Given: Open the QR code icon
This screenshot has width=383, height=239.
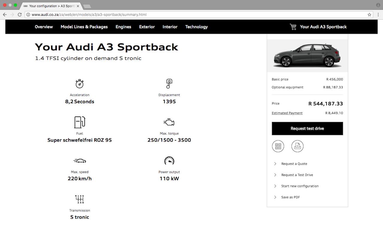Looking at the screenshot, I should click(x=278, y=146).
